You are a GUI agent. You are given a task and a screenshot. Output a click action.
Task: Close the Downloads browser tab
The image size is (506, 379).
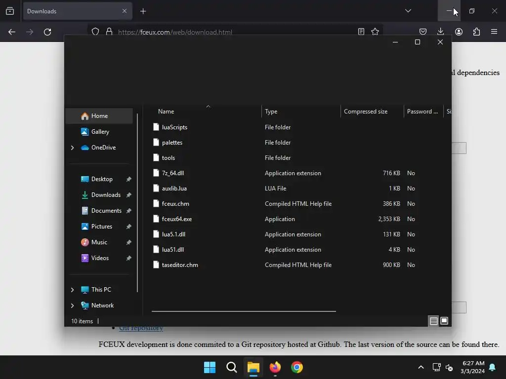click(125, 11)
